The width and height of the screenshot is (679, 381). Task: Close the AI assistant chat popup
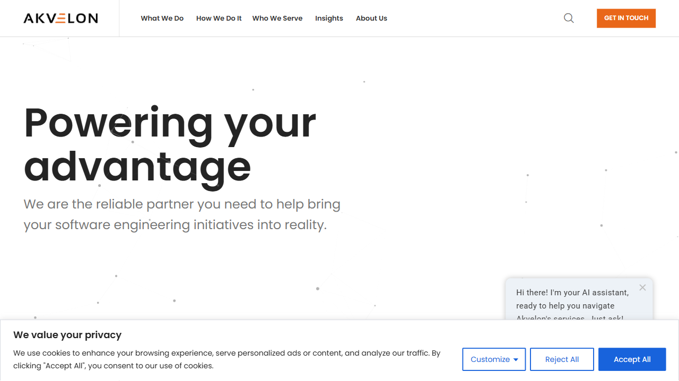click(x=642, y=287)
